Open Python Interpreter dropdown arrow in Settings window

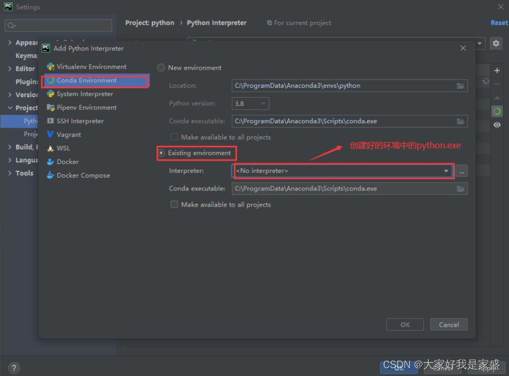479,43
